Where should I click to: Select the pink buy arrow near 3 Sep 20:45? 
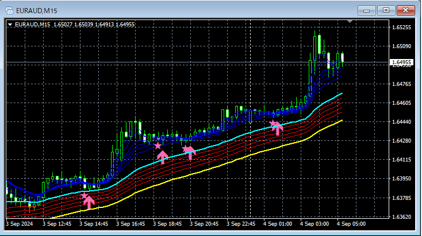[190, 153]
